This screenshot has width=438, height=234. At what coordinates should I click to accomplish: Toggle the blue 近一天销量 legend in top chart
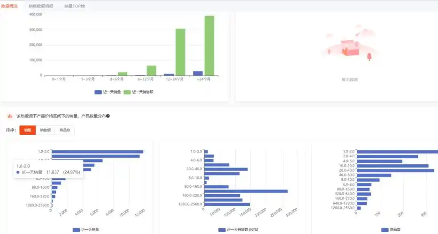pyautogui.click(x=108, y=92)
